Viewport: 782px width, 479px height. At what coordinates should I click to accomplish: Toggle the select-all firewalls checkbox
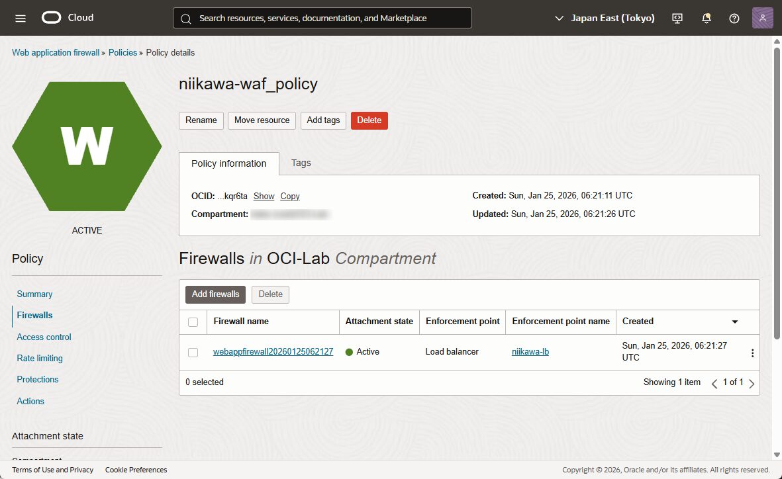(x=193, y=322)
